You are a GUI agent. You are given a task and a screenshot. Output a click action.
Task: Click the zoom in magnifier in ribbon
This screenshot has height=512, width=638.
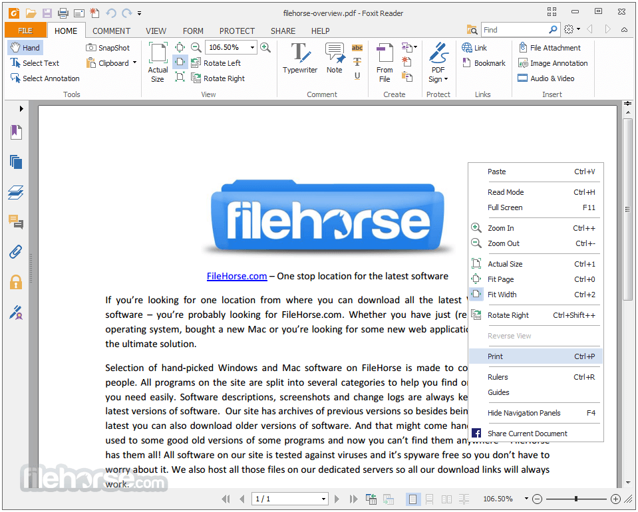265,47
